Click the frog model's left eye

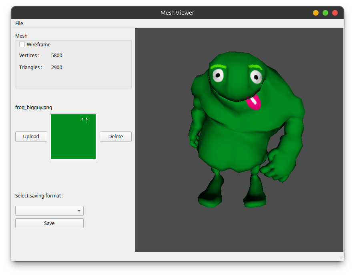(218, 75)
